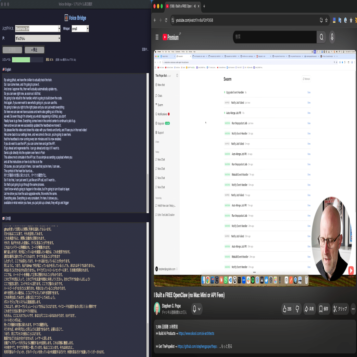Screen dimensions: 357x357
Task: Open the YouTube hamburger guide menu
Action: 157,37
